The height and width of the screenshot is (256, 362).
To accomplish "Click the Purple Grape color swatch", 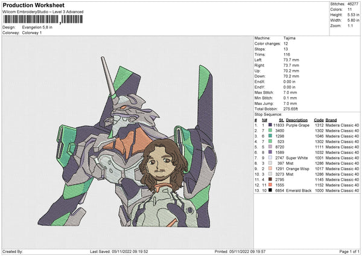I will (270, 125).
